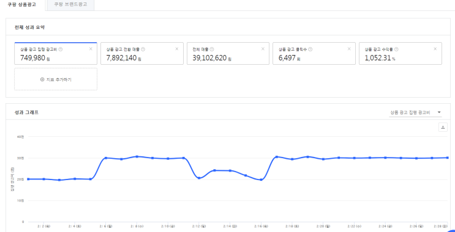The width and height of the screenshot is (455, 232).
Task: Select the 749,980원 광고비 metric card
Action: [56, 54]
